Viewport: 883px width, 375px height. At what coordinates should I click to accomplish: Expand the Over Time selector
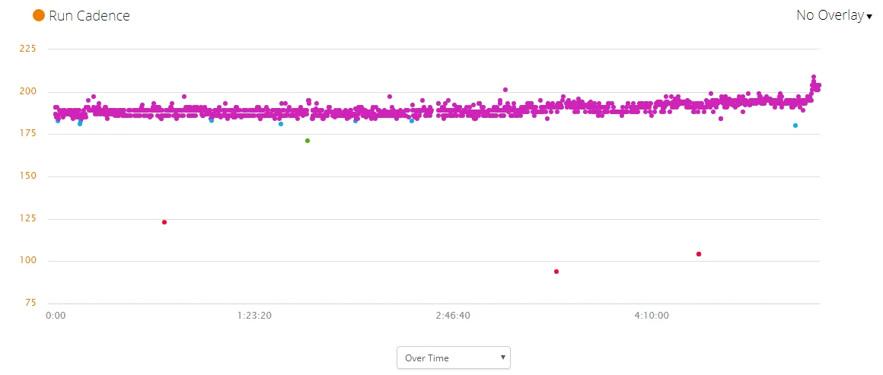coord(454,358)
